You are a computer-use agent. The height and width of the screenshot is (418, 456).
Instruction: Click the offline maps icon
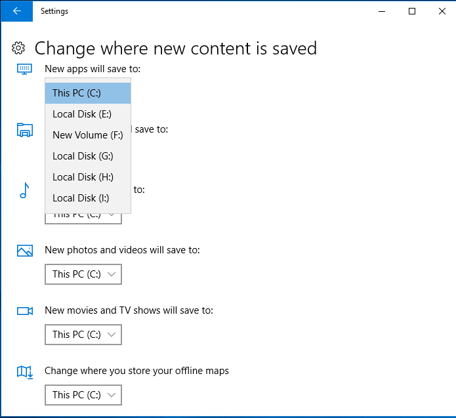click(x=24, y=372)
